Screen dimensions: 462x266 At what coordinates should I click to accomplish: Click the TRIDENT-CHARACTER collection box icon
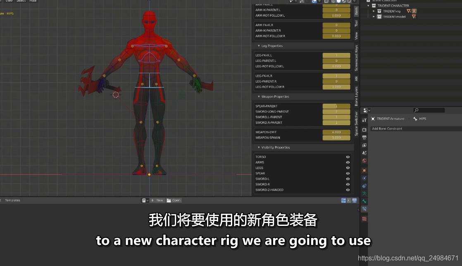click(x=374, y=6)
